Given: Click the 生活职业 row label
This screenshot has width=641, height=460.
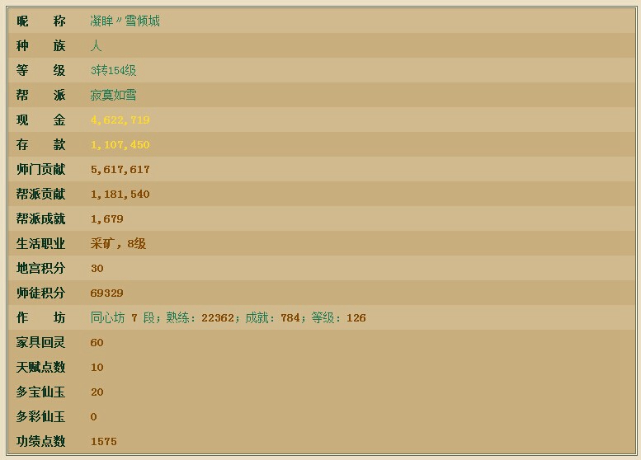Looking at the screenshot, I should click(40, 244).
